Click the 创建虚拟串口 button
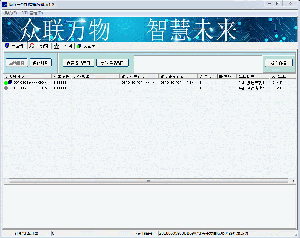Image resolution: width=300 pixels, height=238 pixels. point(79,63)
